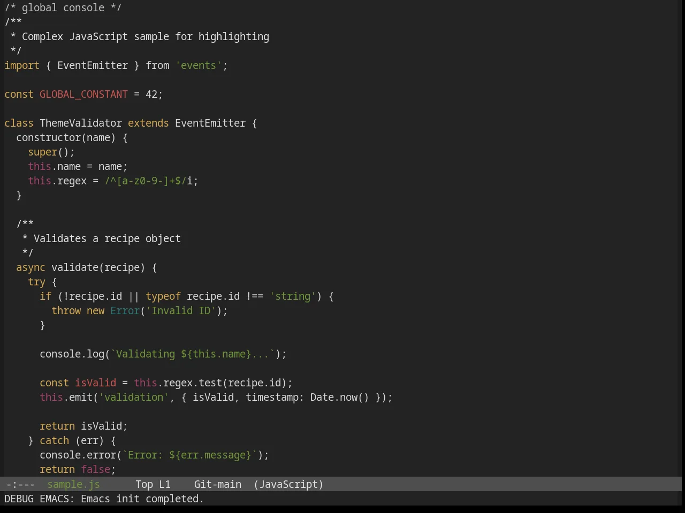The width and height of the screenshot is (685, 513).
Task: Click the 'Invalid ID' string
Action: [x=181, y=311]
